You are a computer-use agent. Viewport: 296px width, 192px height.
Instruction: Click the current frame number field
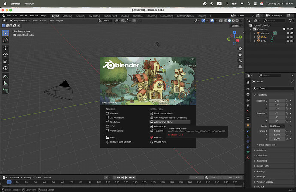[196, 177]
